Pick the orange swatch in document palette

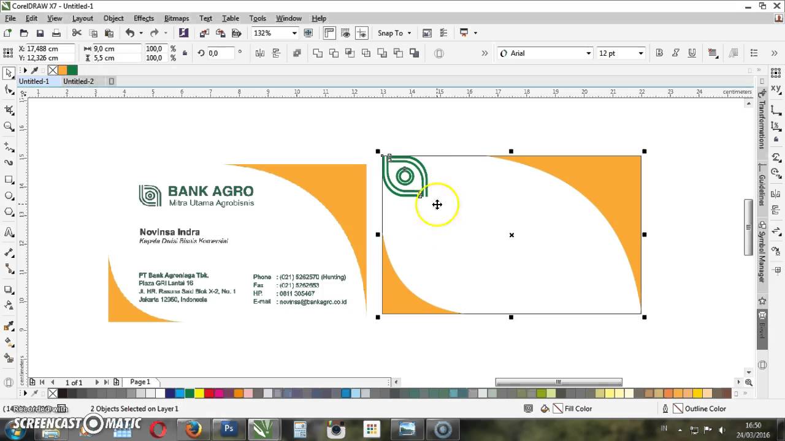(x=63, y=70)
